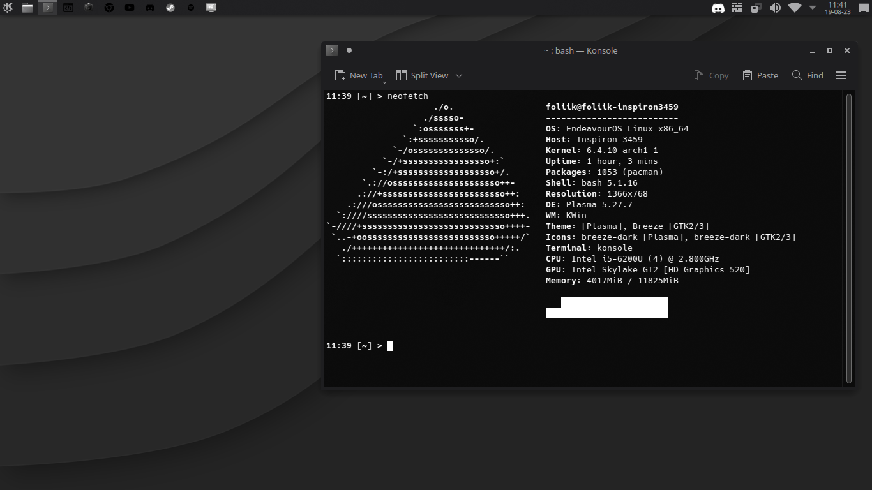Launch the code editor from the panel
The height and width of the screenshot is (490, 872).
point(68,8)
